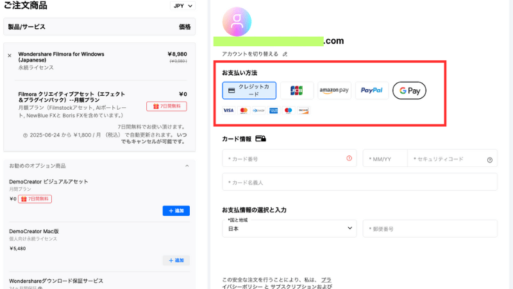Open the 国と地域 dropdown showing 日本
The height and width of the screenshot is (289, 513).
[289, 229]
